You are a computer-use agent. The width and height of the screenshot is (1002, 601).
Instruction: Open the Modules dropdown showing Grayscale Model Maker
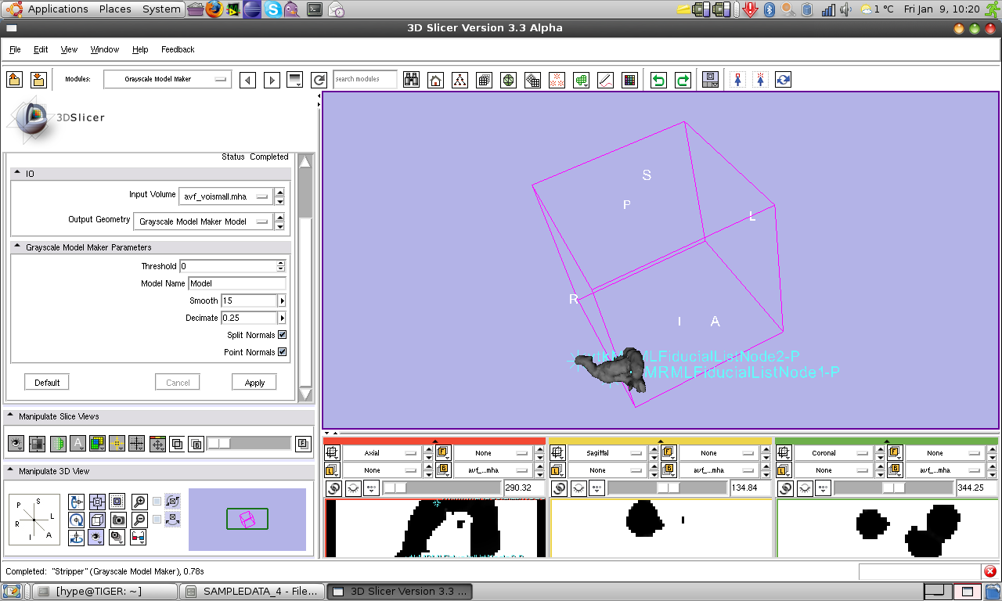[167, 79]
